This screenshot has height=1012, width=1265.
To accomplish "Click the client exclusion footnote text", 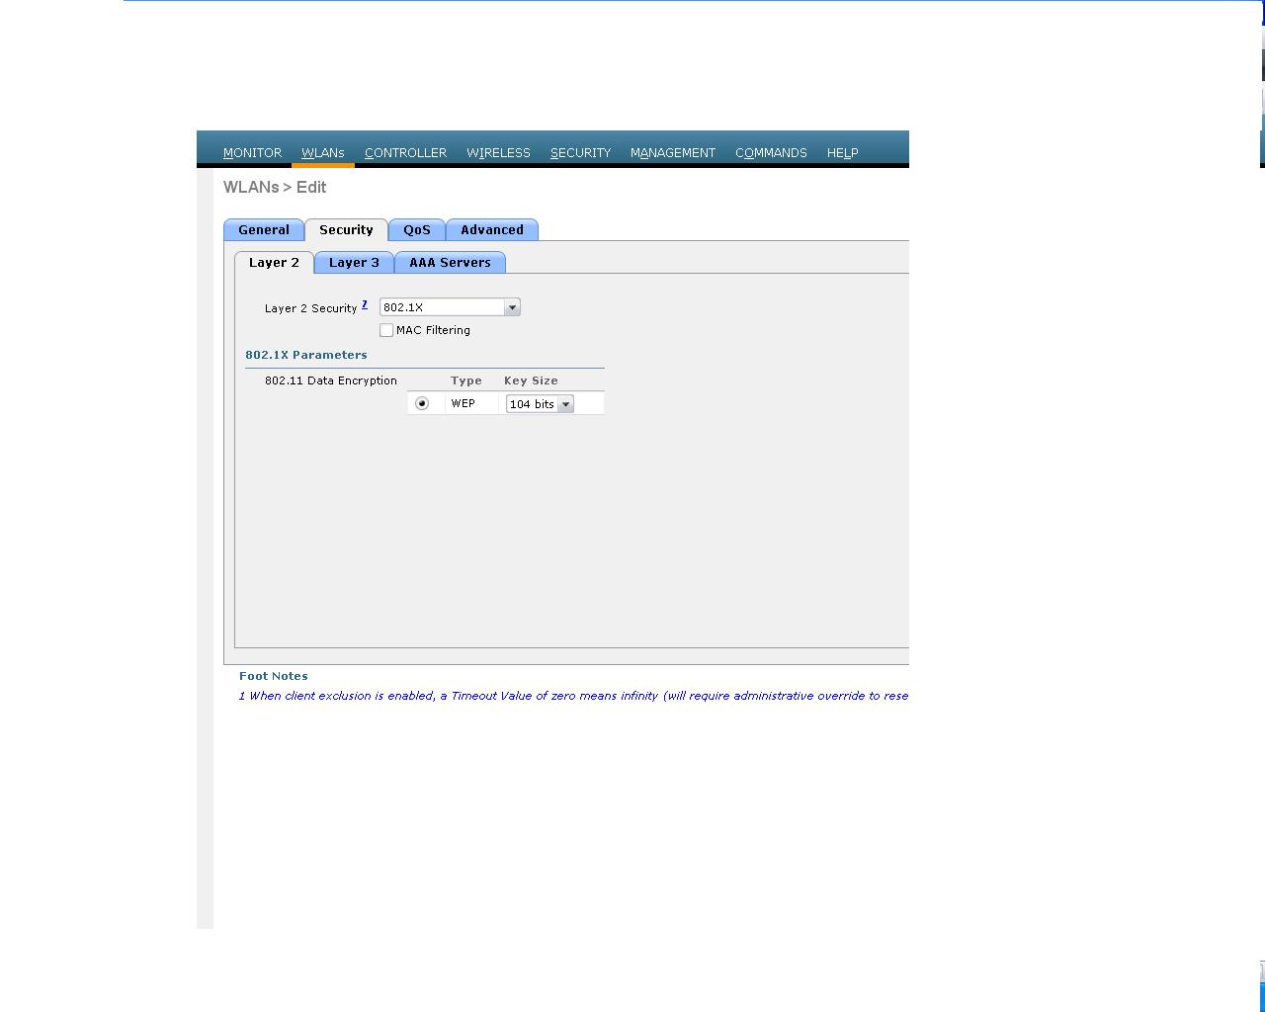I will [573, 696].
